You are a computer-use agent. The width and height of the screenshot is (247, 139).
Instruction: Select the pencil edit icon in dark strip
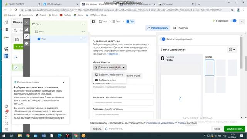pyautogui.click(x=27, y=36)
